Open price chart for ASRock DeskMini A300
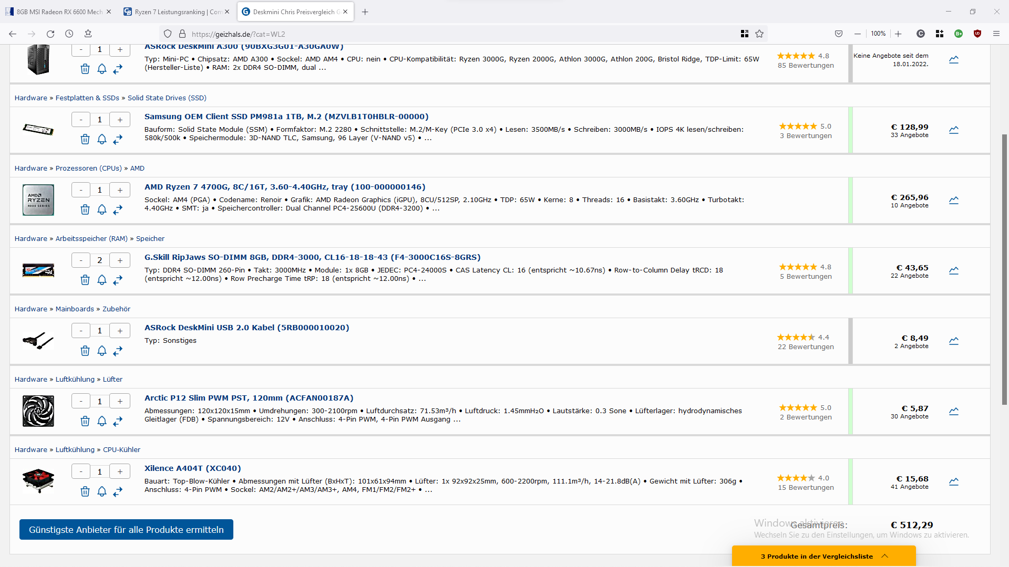1009x567 pixels. [x=954, y=59]
